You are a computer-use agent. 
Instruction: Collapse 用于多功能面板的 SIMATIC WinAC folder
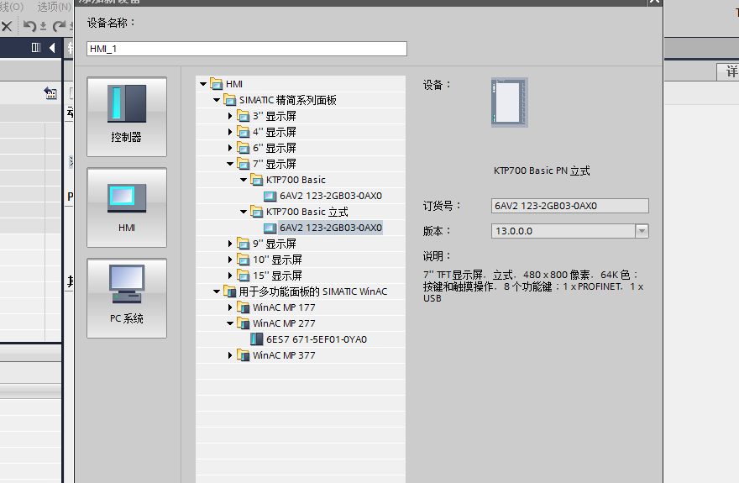217,291
